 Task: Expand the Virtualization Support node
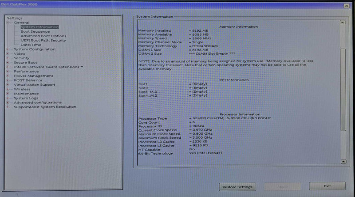(8, 85)
